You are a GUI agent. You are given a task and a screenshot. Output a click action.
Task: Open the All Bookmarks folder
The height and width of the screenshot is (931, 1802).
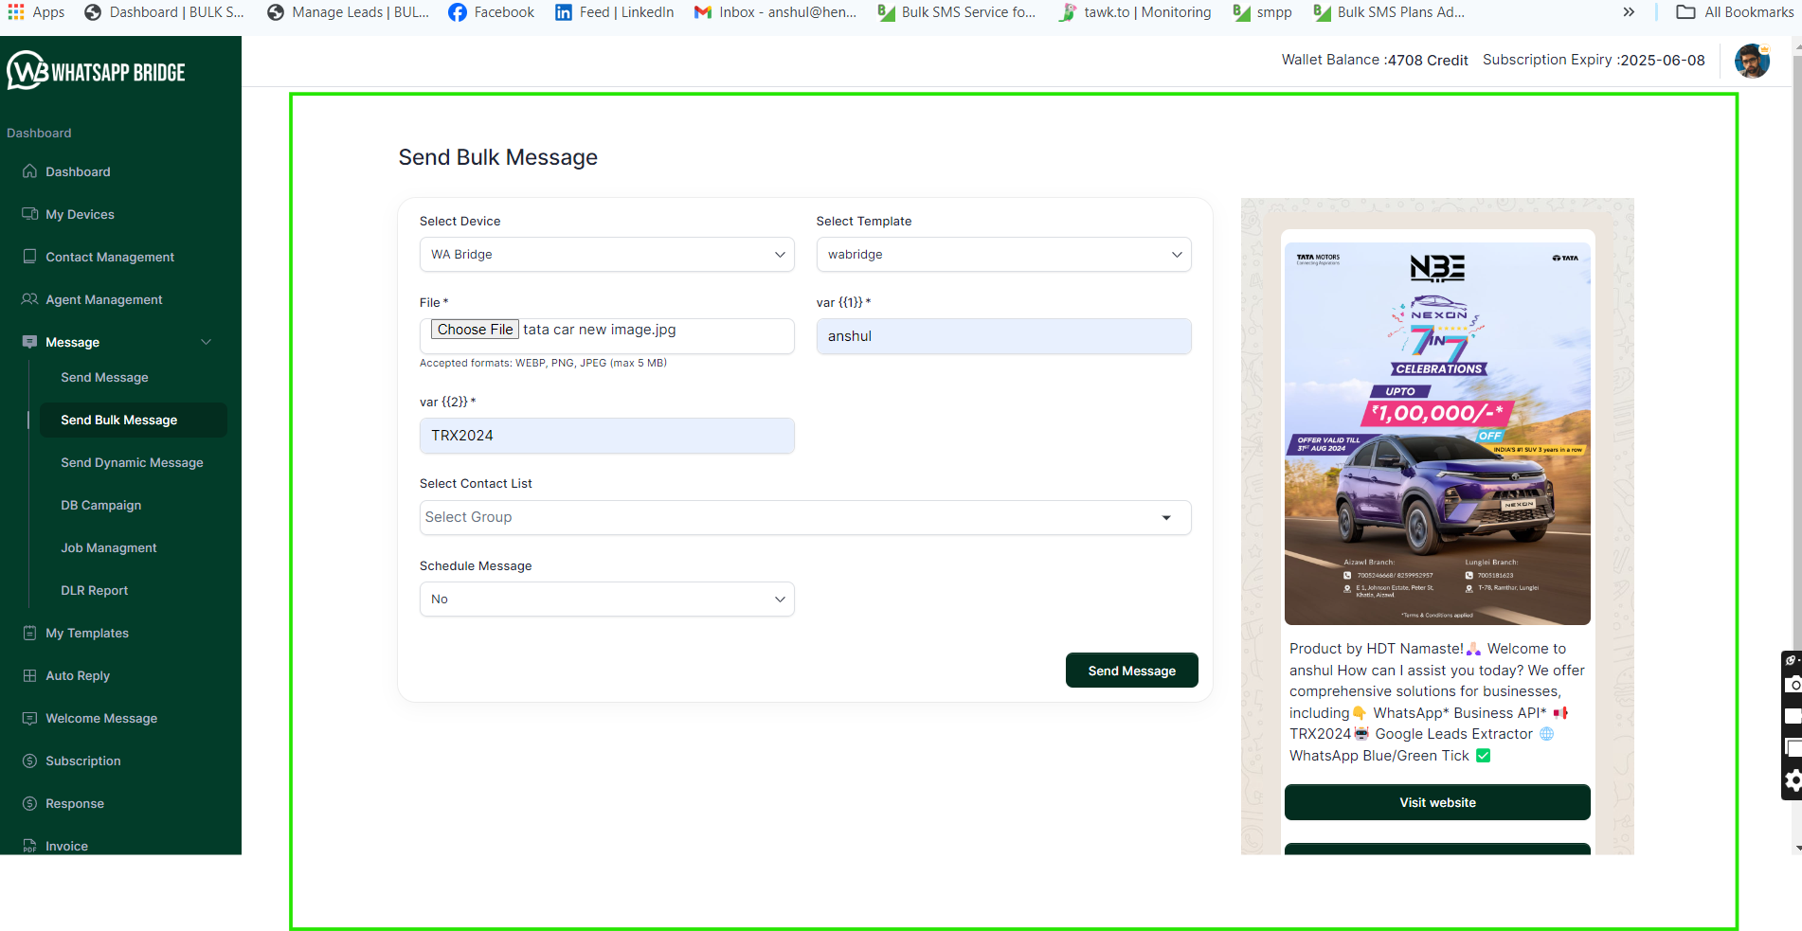(1735, 12)
